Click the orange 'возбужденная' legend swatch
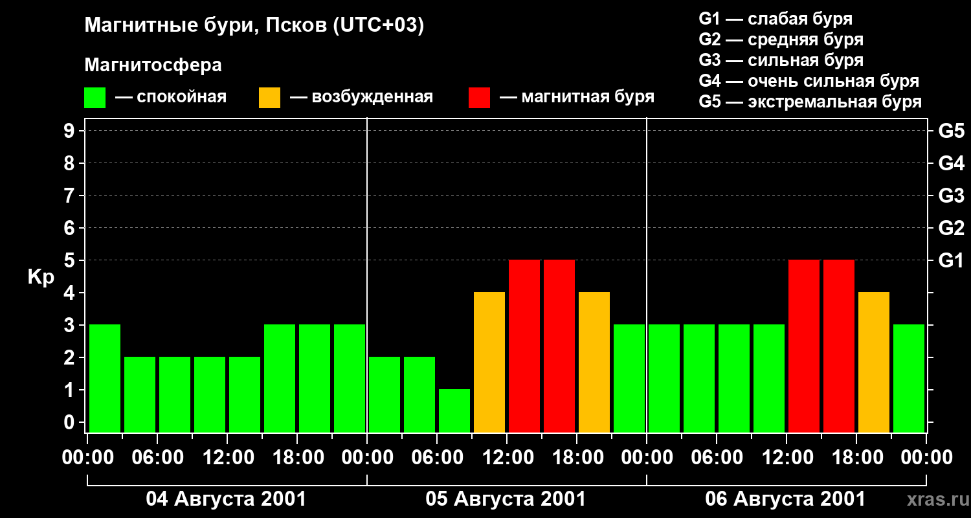971x518 pixels. click(269, 98)
